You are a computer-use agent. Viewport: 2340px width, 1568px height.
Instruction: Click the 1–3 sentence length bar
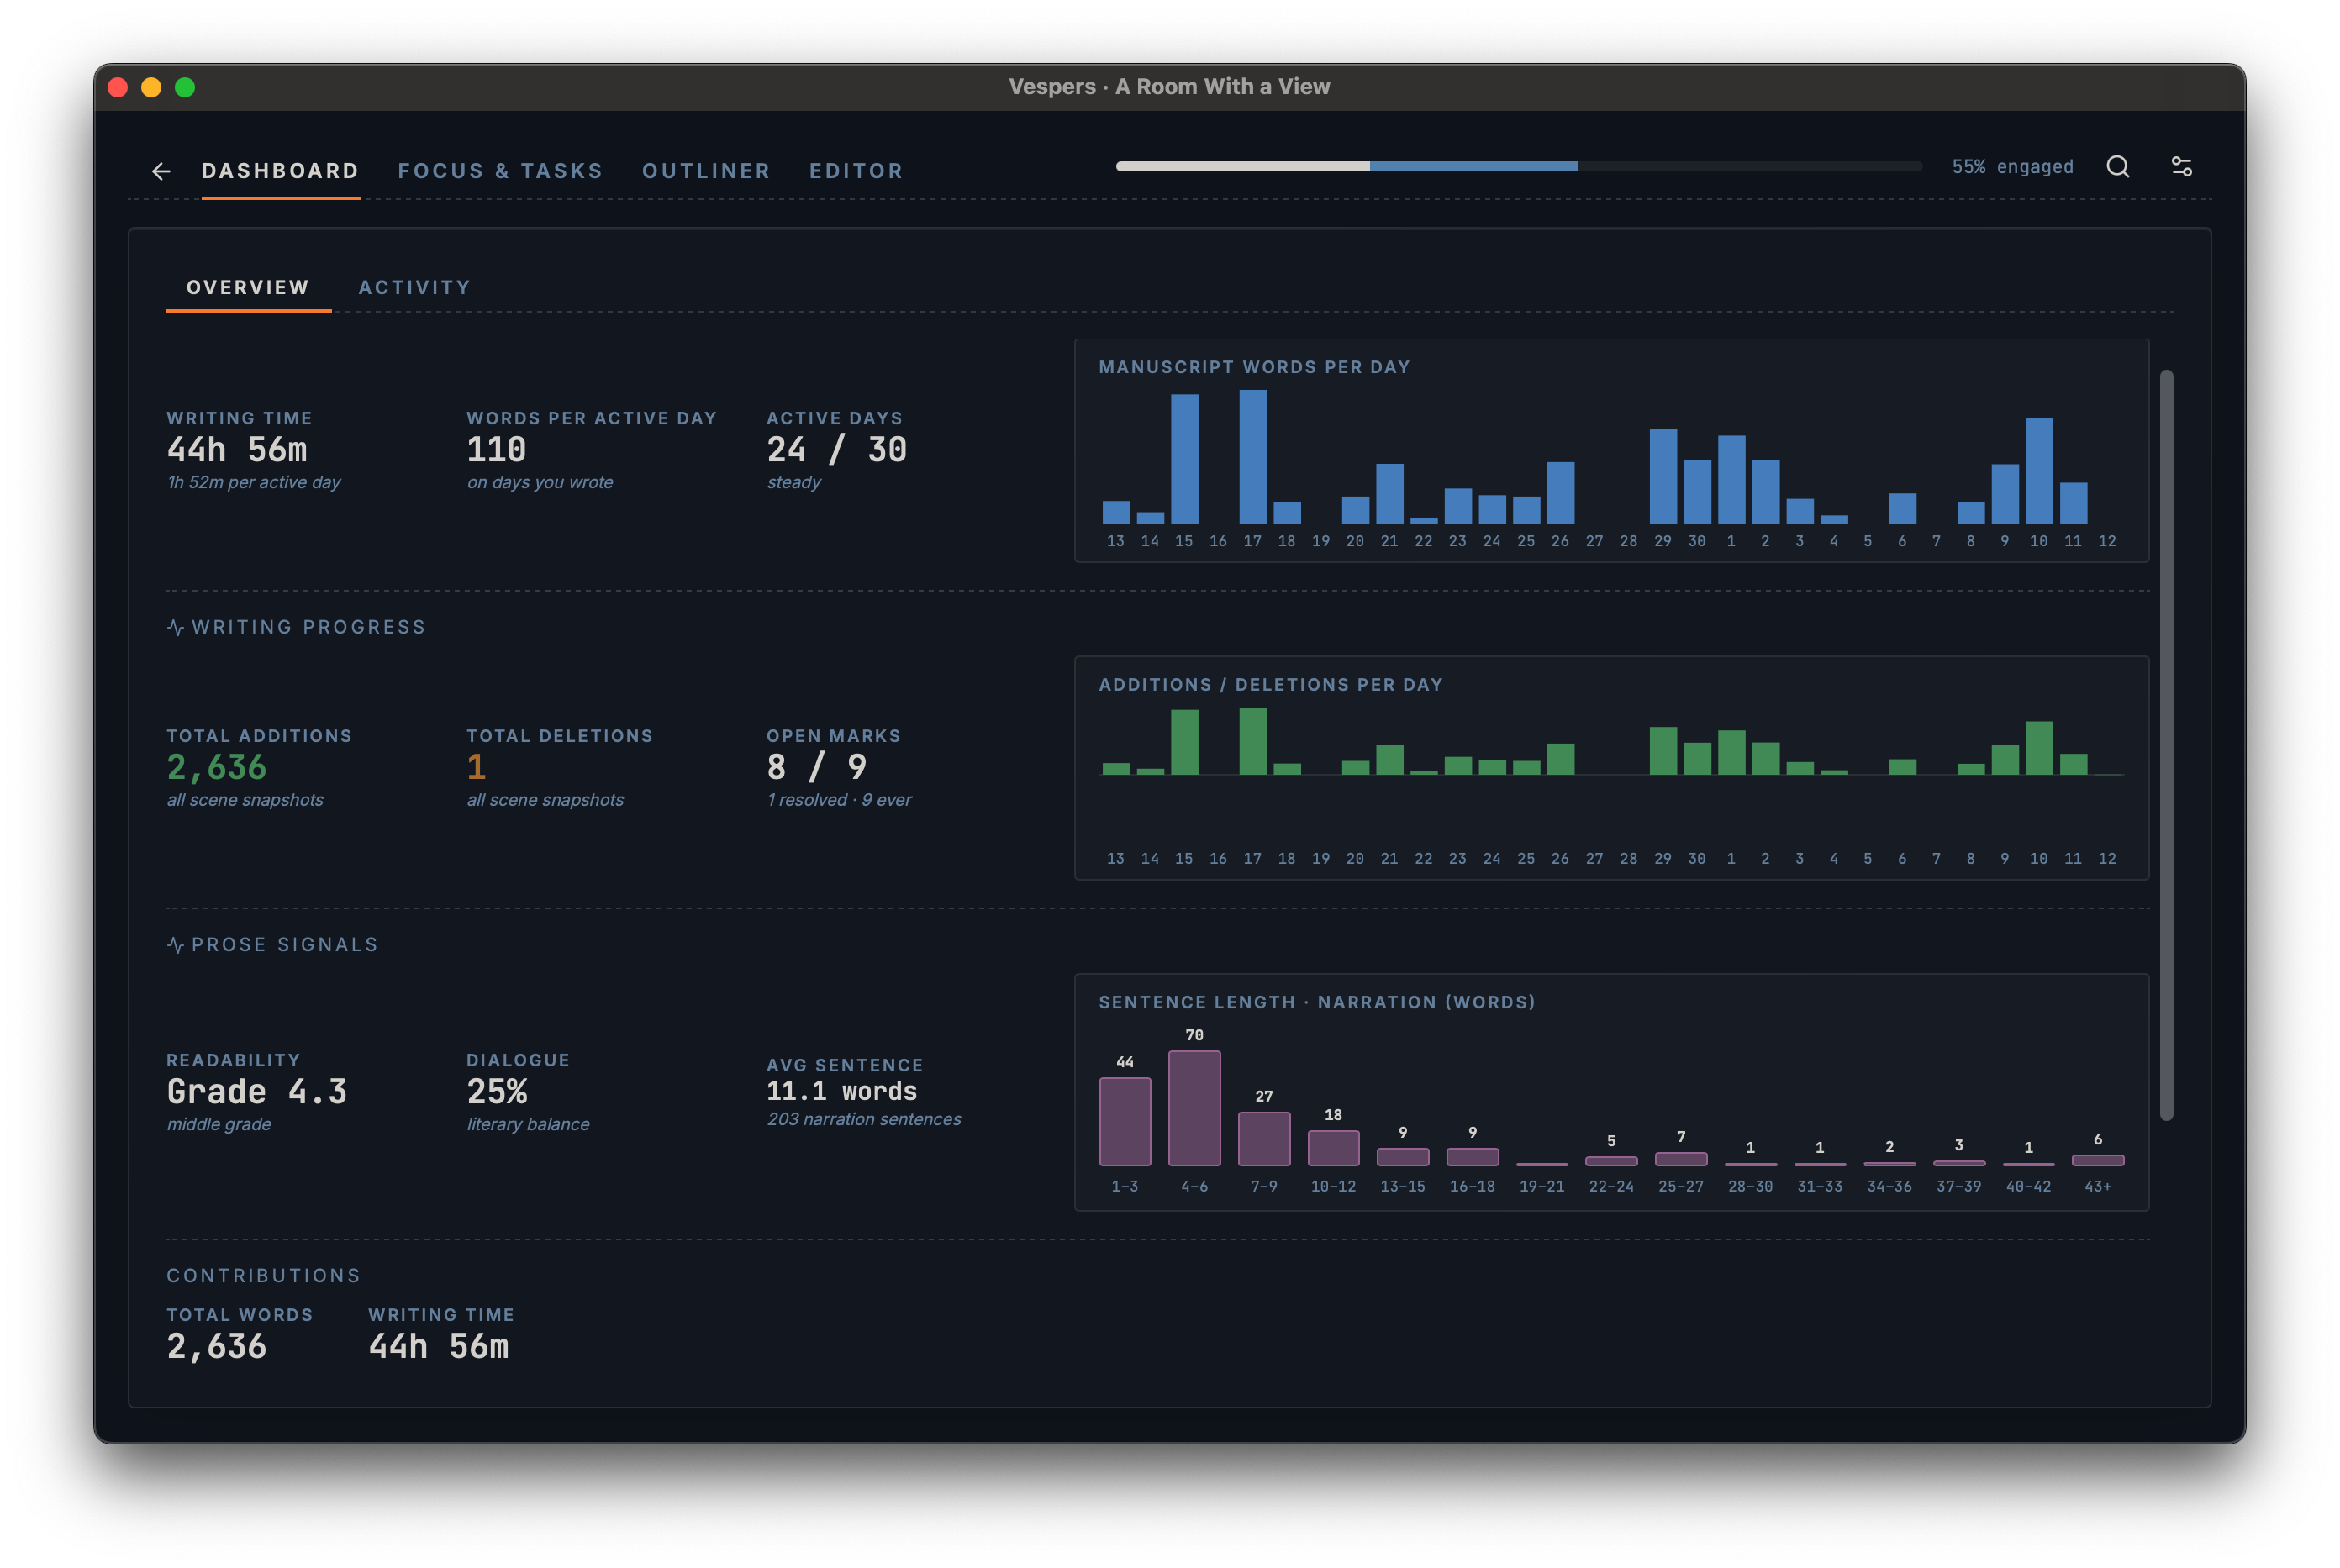coord(1125,1122)
